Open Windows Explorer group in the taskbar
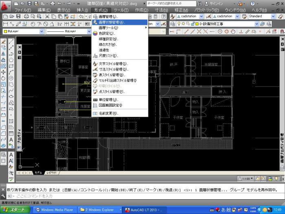Screen dimensions: 285x214 [100, 210]
